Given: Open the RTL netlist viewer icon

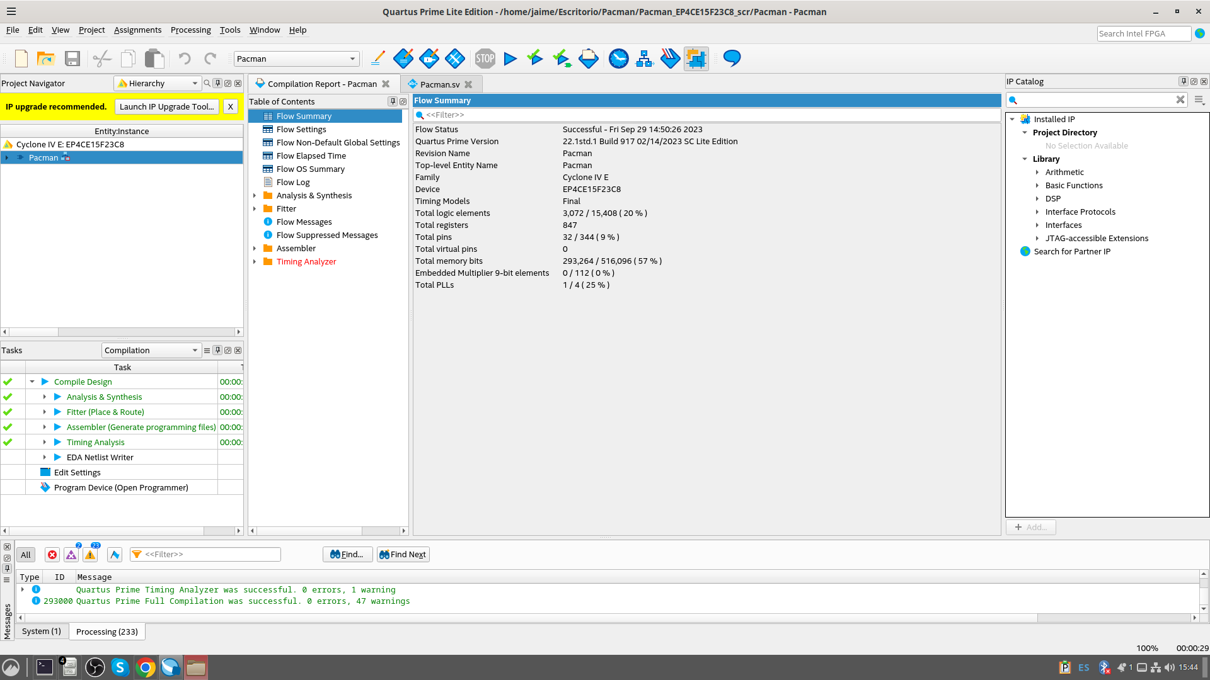Looking at the screenshot, I should point(644,59).
